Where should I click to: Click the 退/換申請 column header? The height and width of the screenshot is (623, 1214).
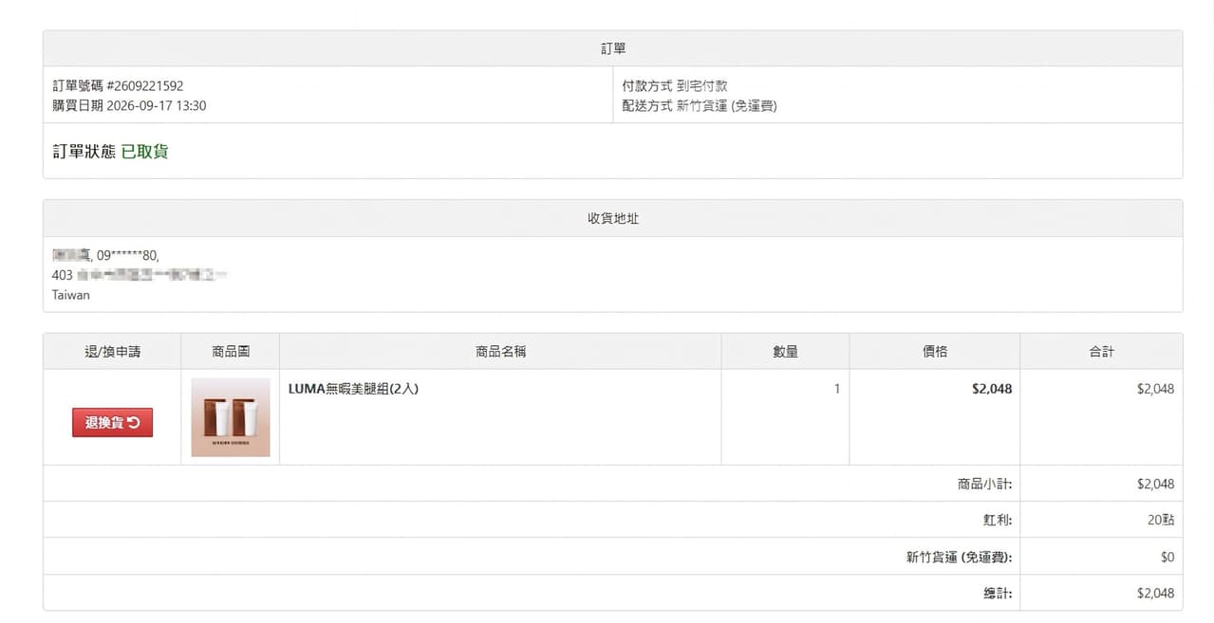coord(112,352)
